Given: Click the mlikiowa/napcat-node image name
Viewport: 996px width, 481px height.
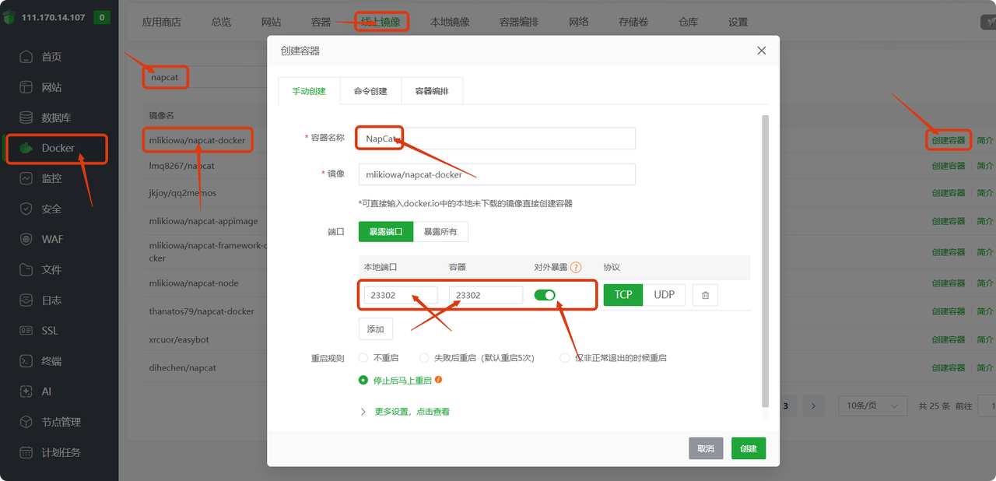Looking at the screenshot, I should (x=194, y=283).
